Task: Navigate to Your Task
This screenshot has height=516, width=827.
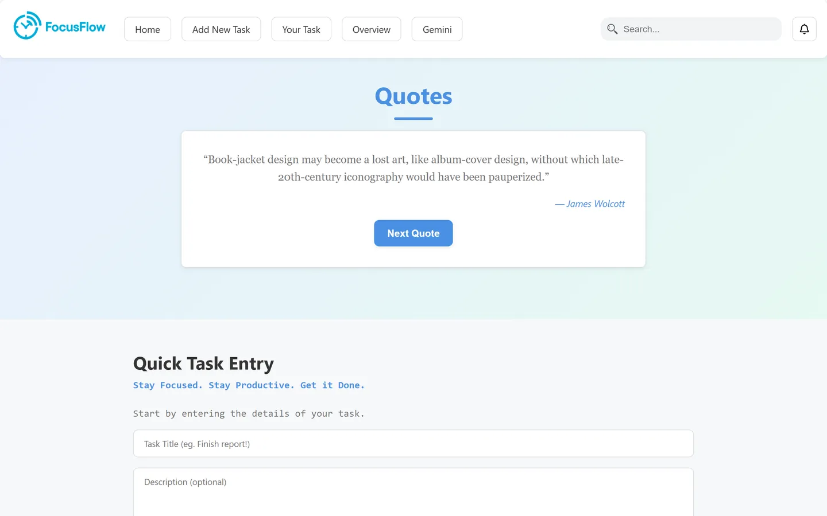Action: coord(301,29)
